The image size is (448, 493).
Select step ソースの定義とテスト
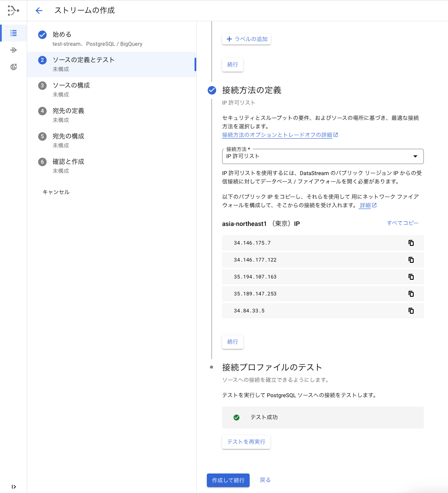pyautogui.click(x=111, y=64)
